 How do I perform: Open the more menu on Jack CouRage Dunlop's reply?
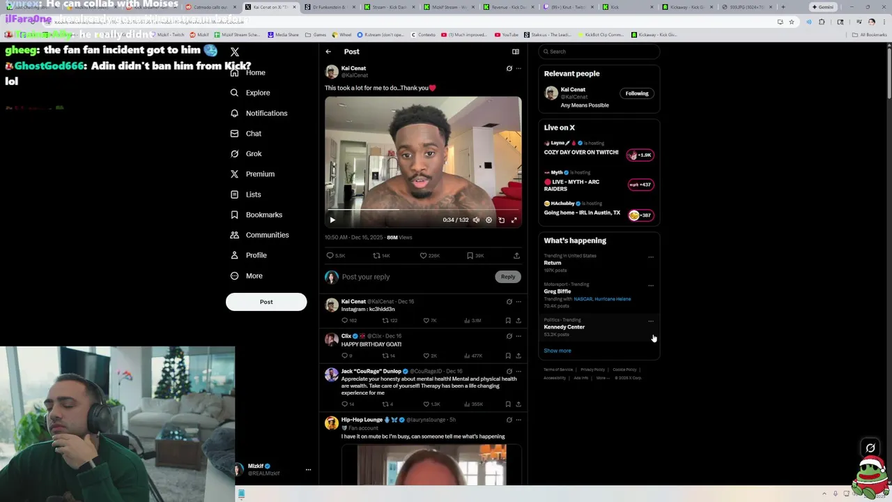pyautogui.click(x=518, y=372)
